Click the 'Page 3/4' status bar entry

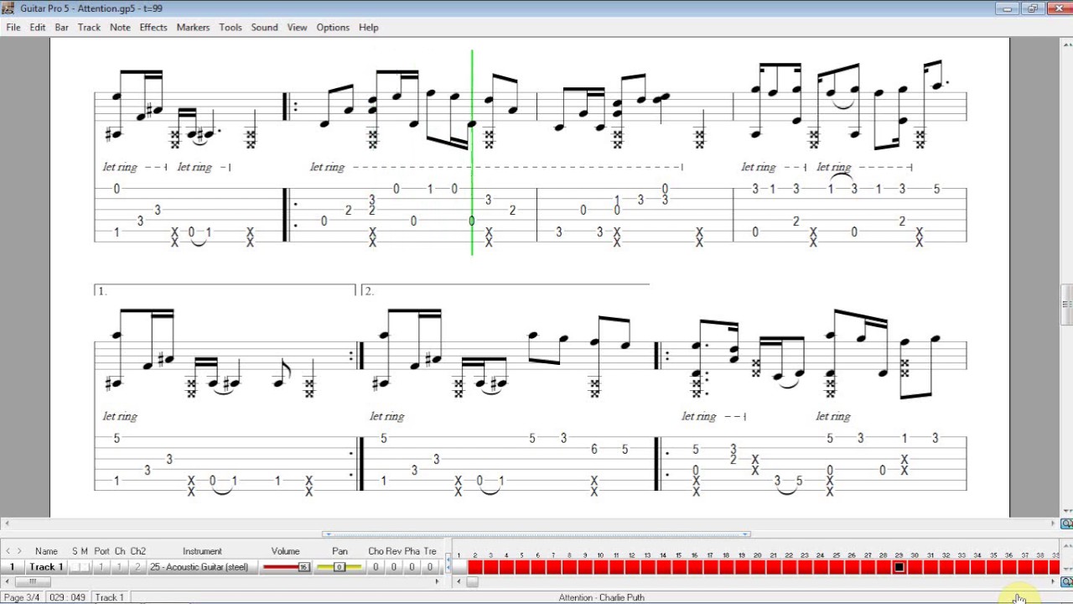pyautogui.click(x=23, y=597)
